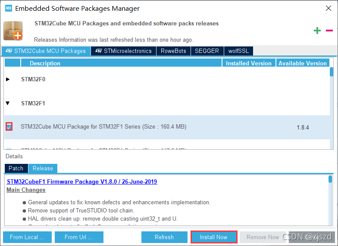Click the Install Now button
The width and height of the screenshot is (338, 246).
[x=214, y=237]
